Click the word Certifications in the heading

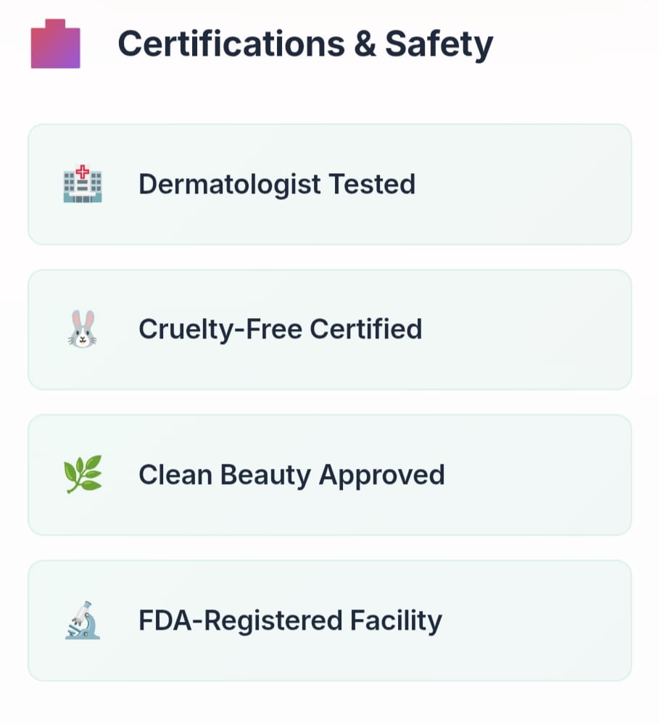231,44
